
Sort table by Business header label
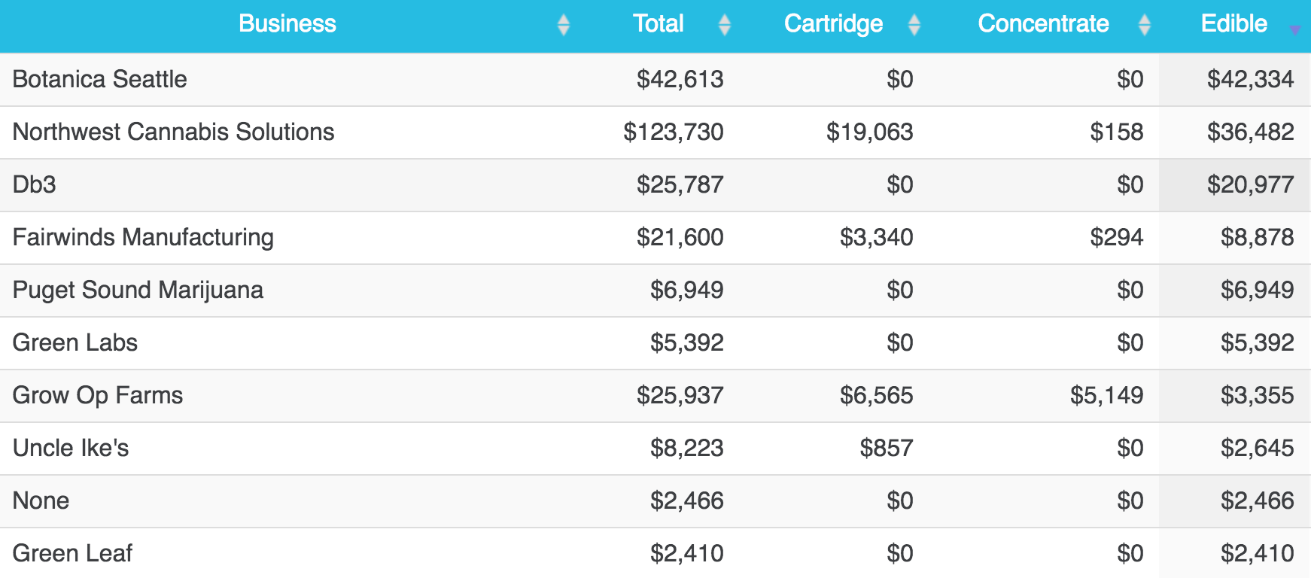tap(287, 24)
